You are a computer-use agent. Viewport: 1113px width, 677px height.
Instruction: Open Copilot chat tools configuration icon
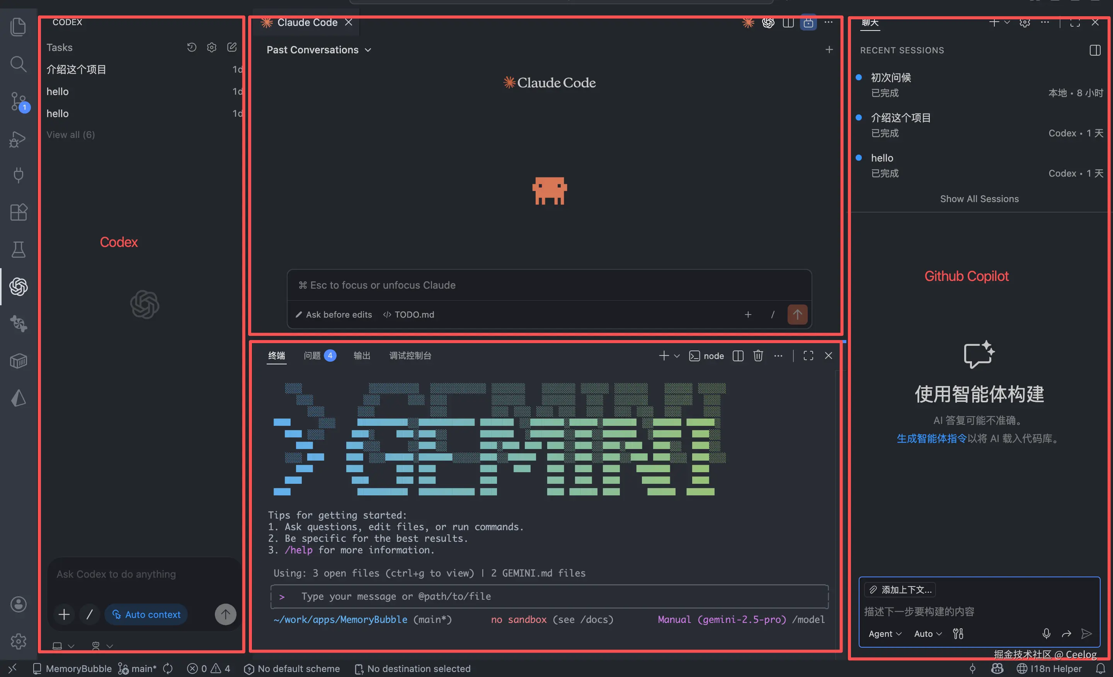tap(958, 634)
